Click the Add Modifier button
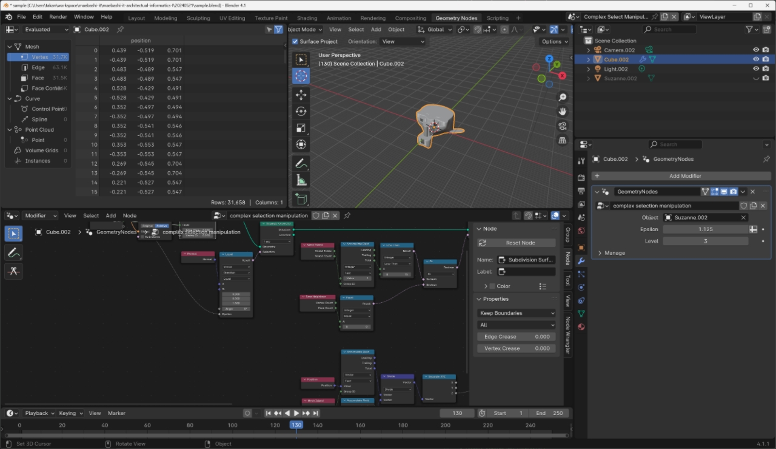This screenshot has height=449, width=776. [680, 176]
